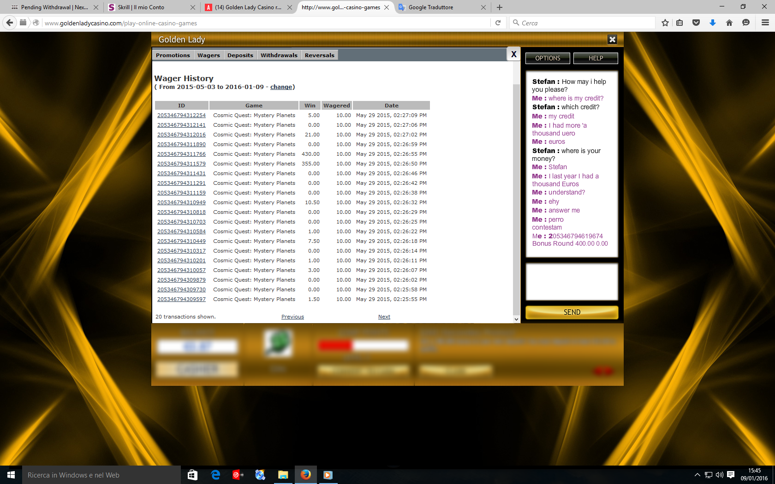The image size is (775, 484).
Task: Close the Skrill browser tab
Action: 193,7
